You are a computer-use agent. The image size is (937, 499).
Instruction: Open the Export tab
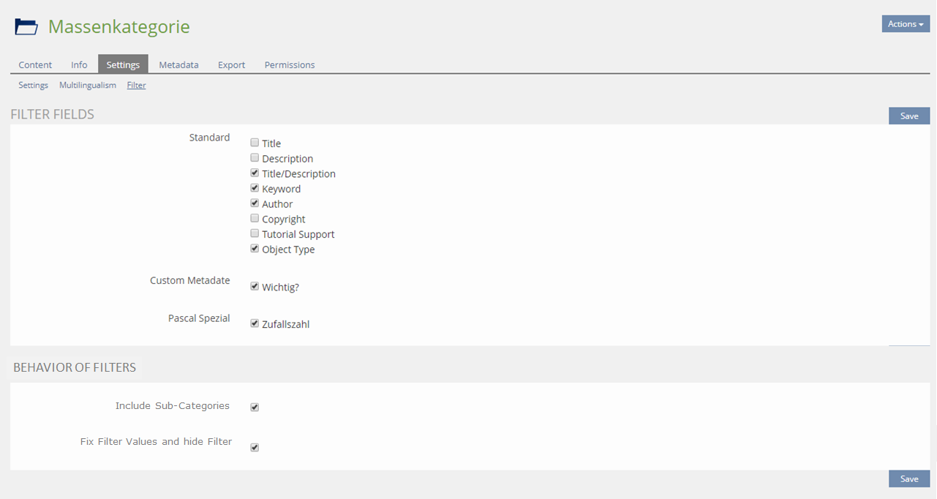point(231,64)
